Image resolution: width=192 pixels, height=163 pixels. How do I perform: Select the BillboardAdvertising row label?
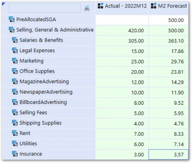[43, 102]
